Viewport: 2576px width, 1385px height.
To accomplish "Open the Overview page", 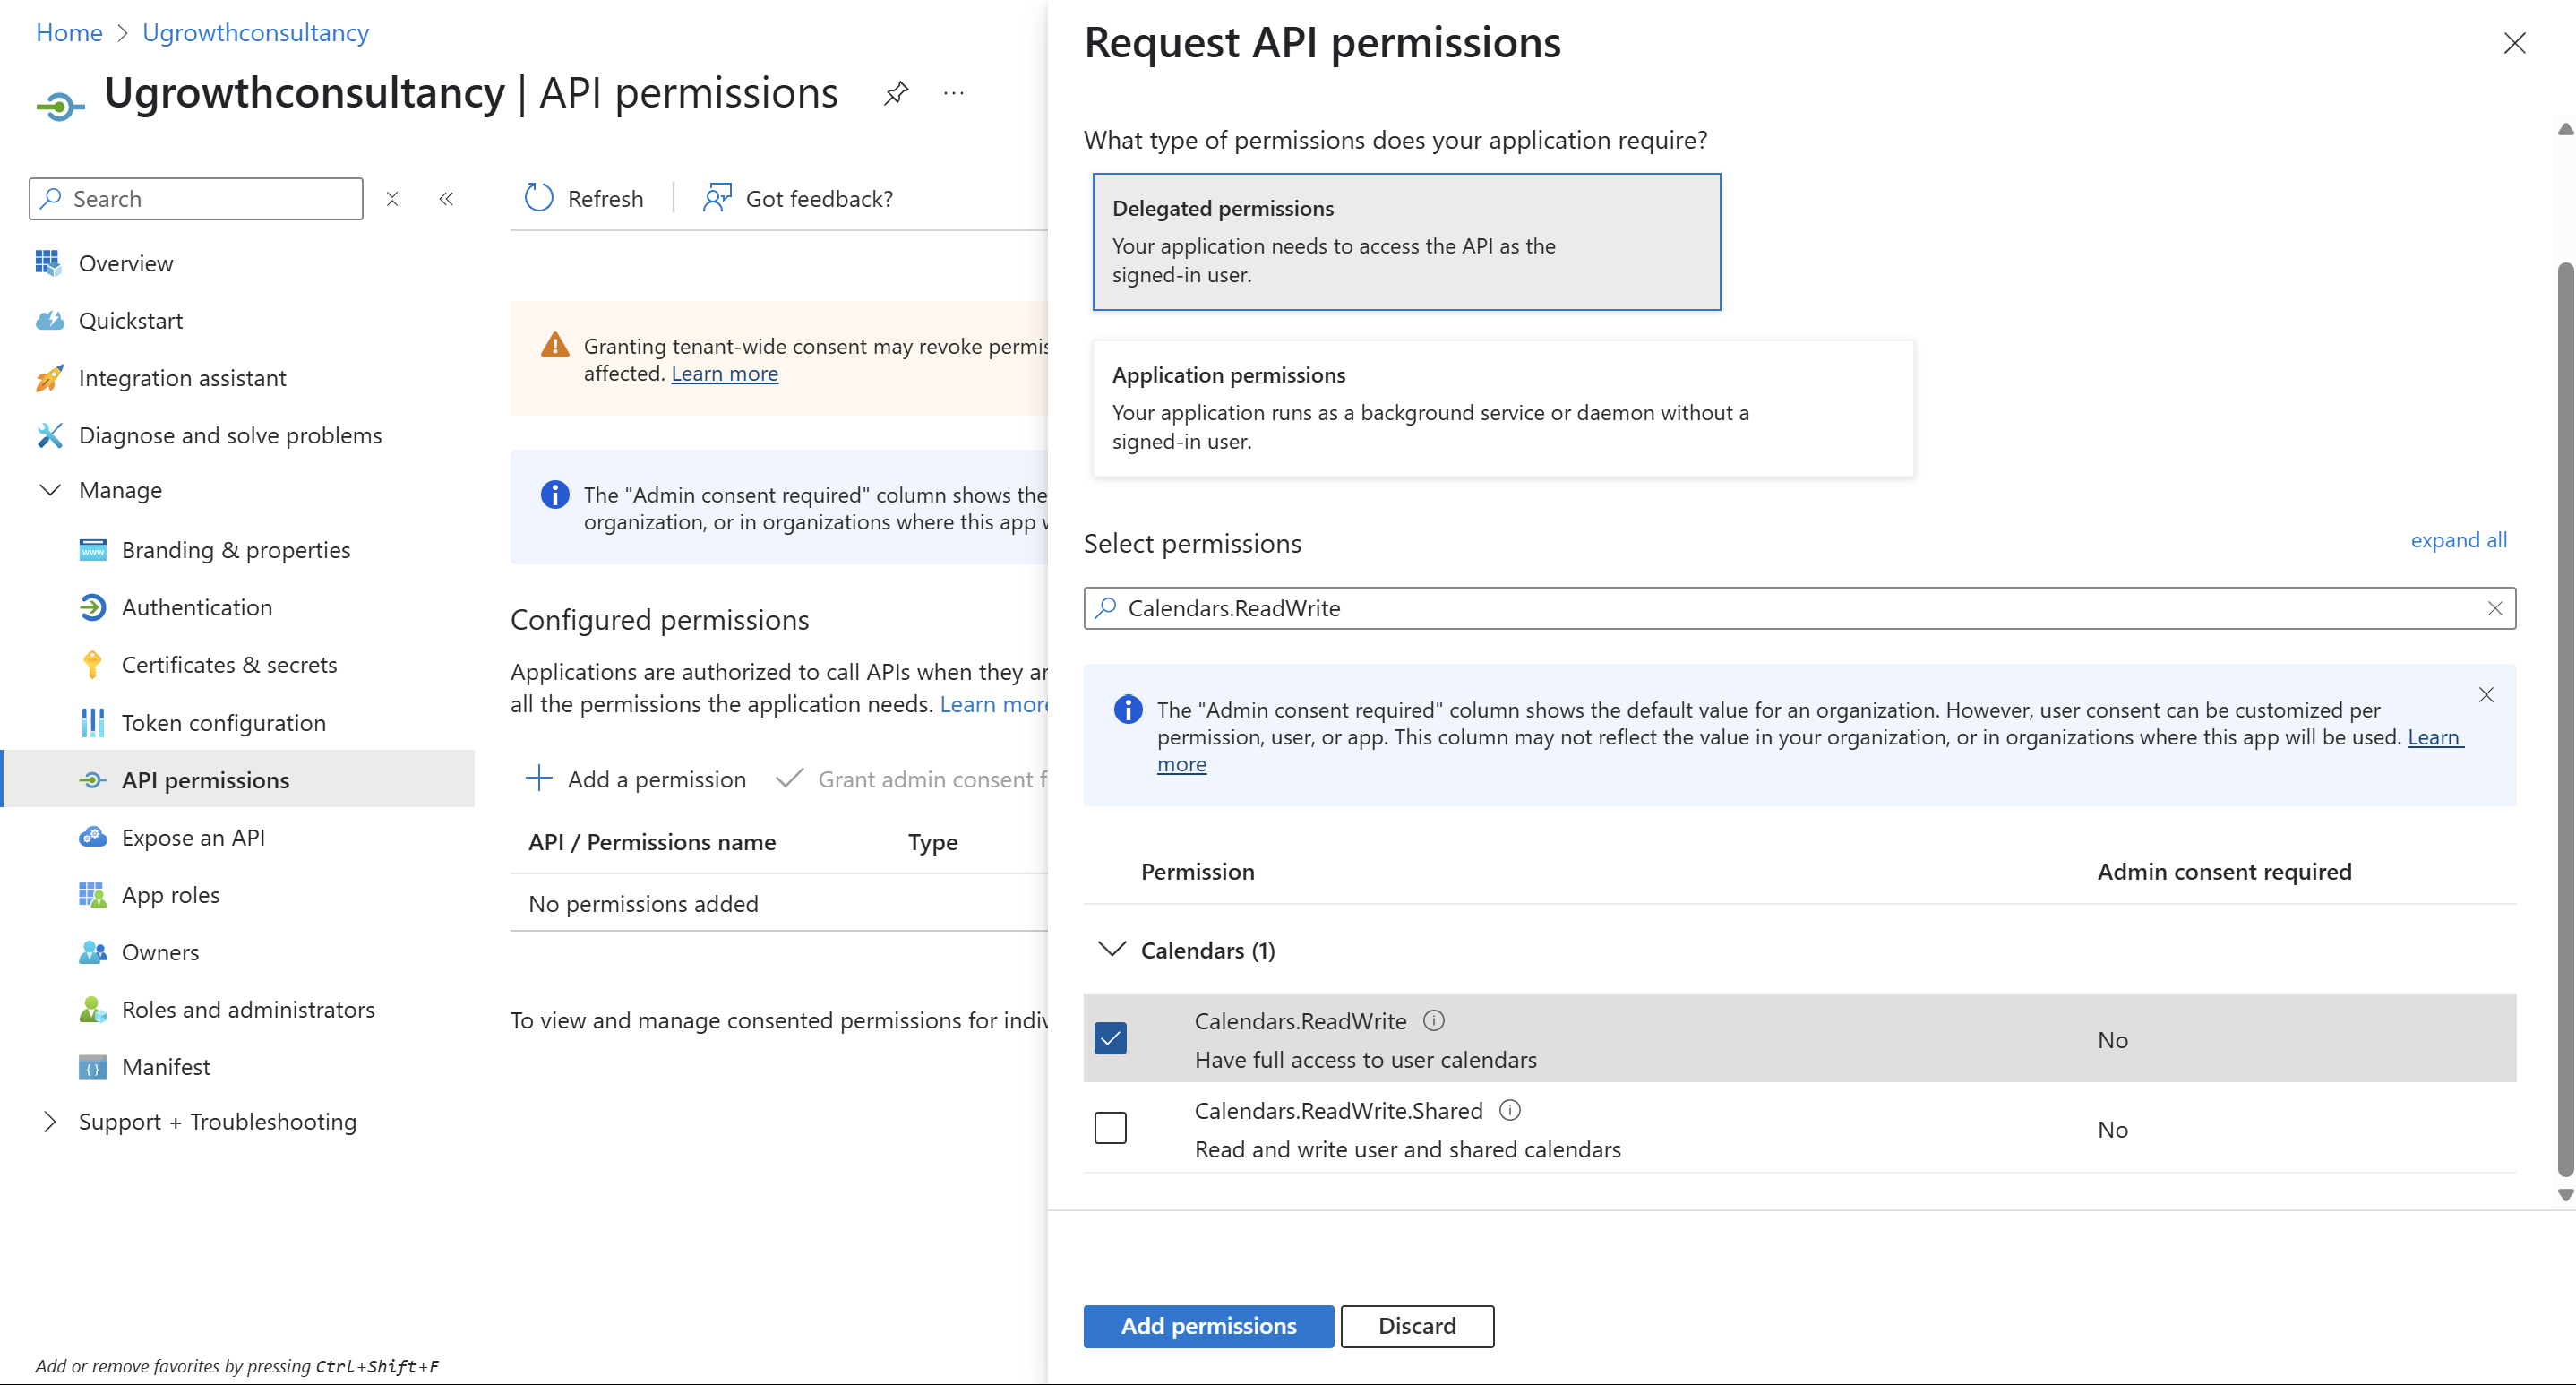I will tap(126, 263).
